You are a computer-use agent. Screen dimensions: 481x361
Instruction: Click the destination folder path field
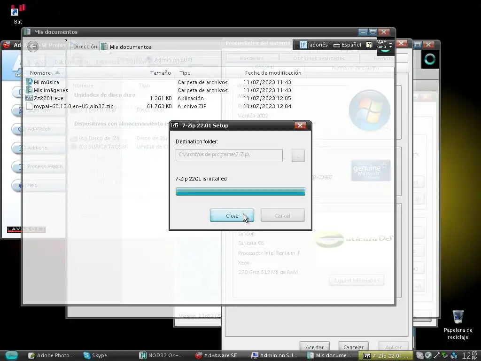[x=229, y=155]
